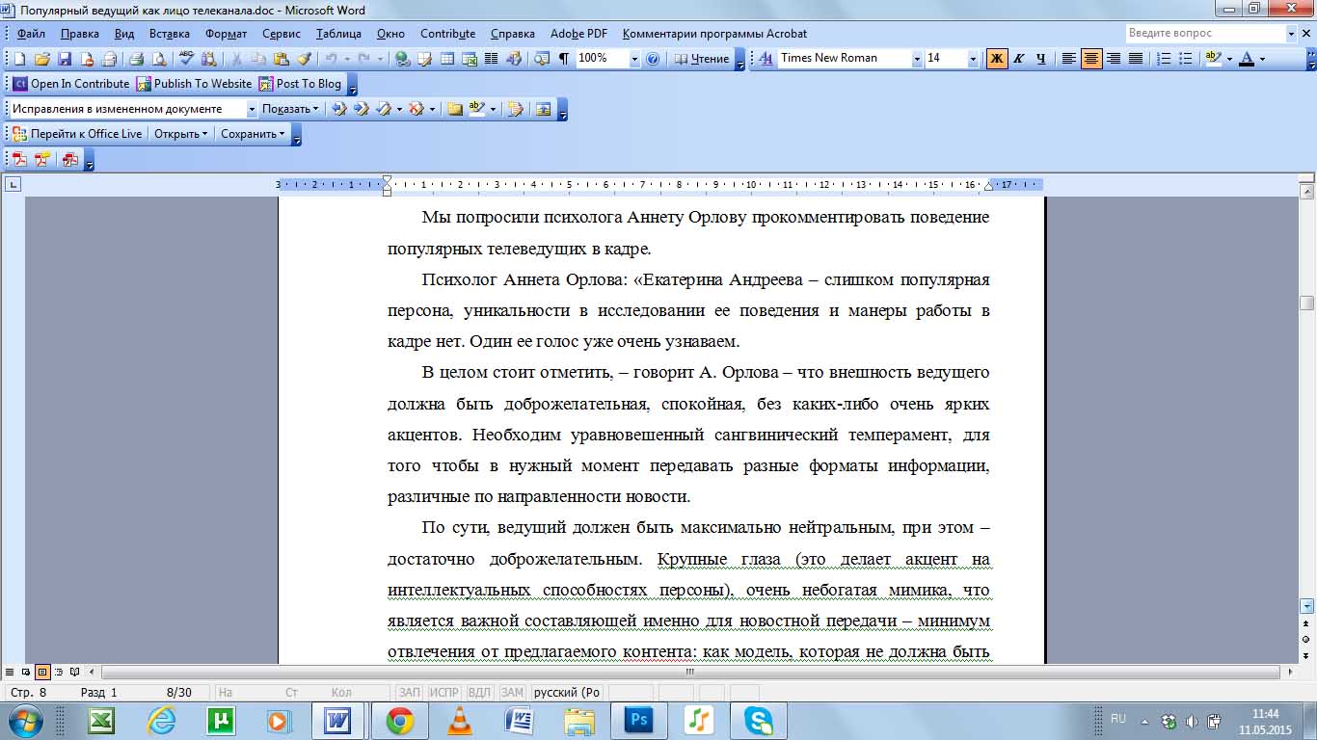Open the font color dropdown arrow

point(1262,59)
